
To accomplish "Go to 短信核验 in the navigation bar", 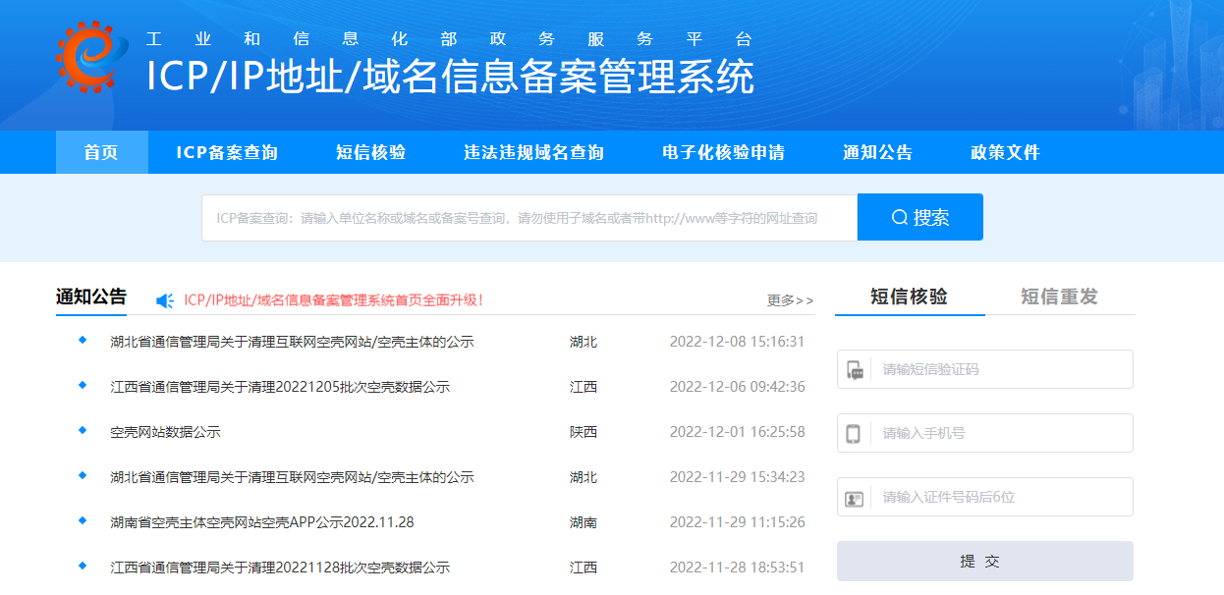I will 370,152.
